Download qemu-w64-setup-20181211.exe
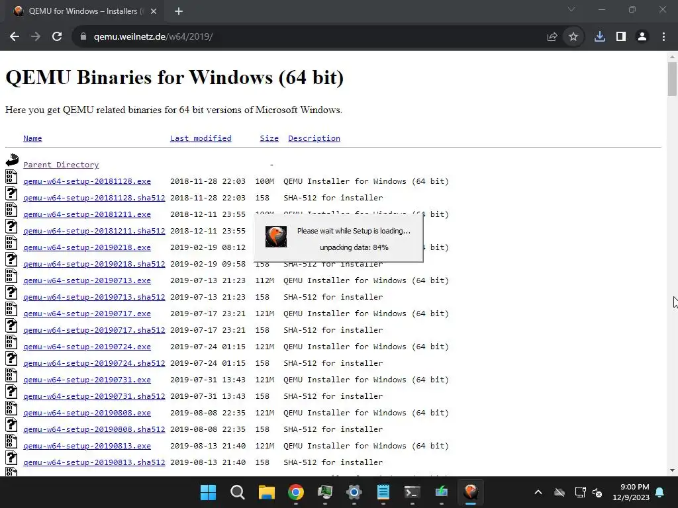678x508 pixels. [x=87, y=214]
